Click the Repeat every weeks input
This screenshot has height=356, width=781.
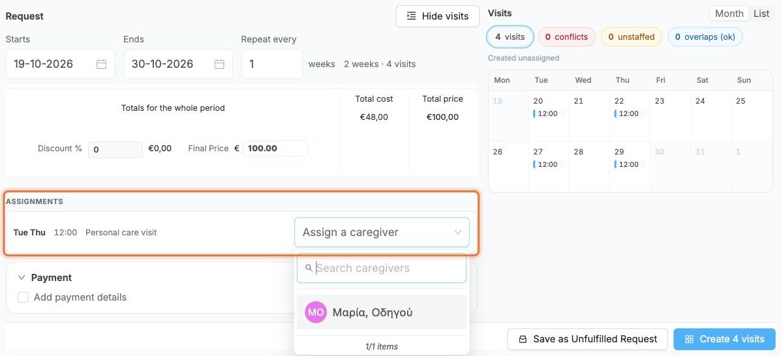coord(271,65)
